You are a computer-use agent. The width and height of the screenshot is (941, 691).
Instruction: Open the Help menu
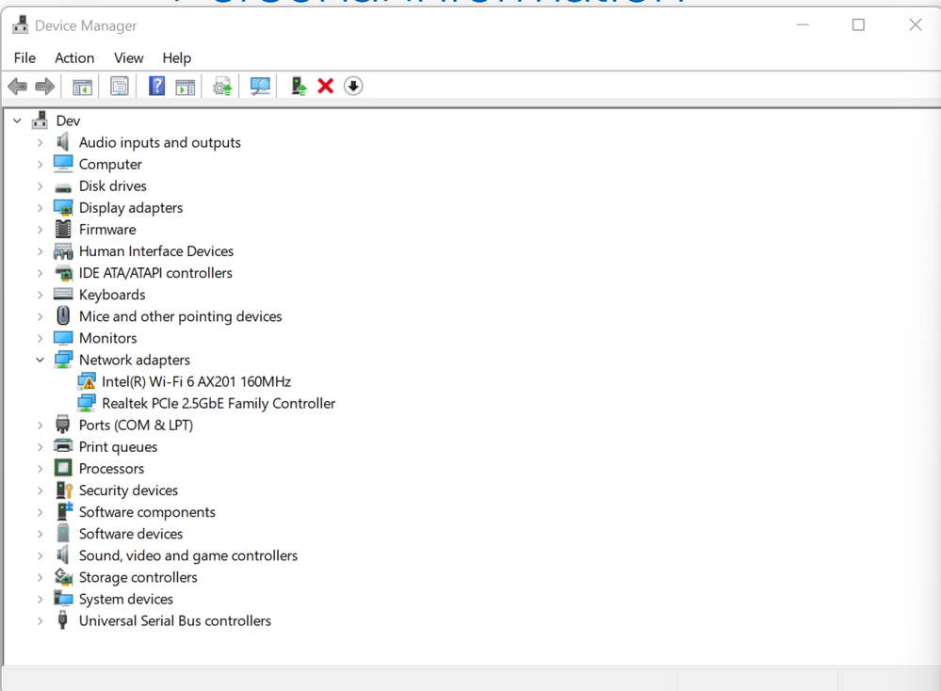176,58
